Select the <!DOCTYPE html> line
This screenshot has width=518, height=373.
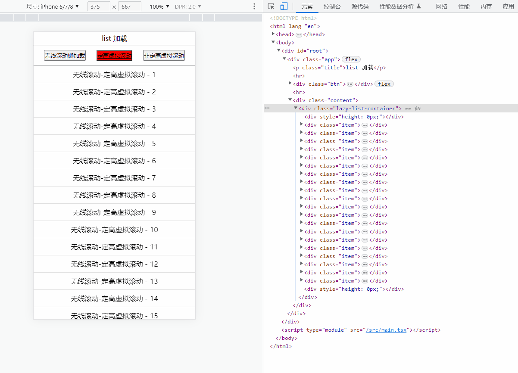tap(293, 18)
